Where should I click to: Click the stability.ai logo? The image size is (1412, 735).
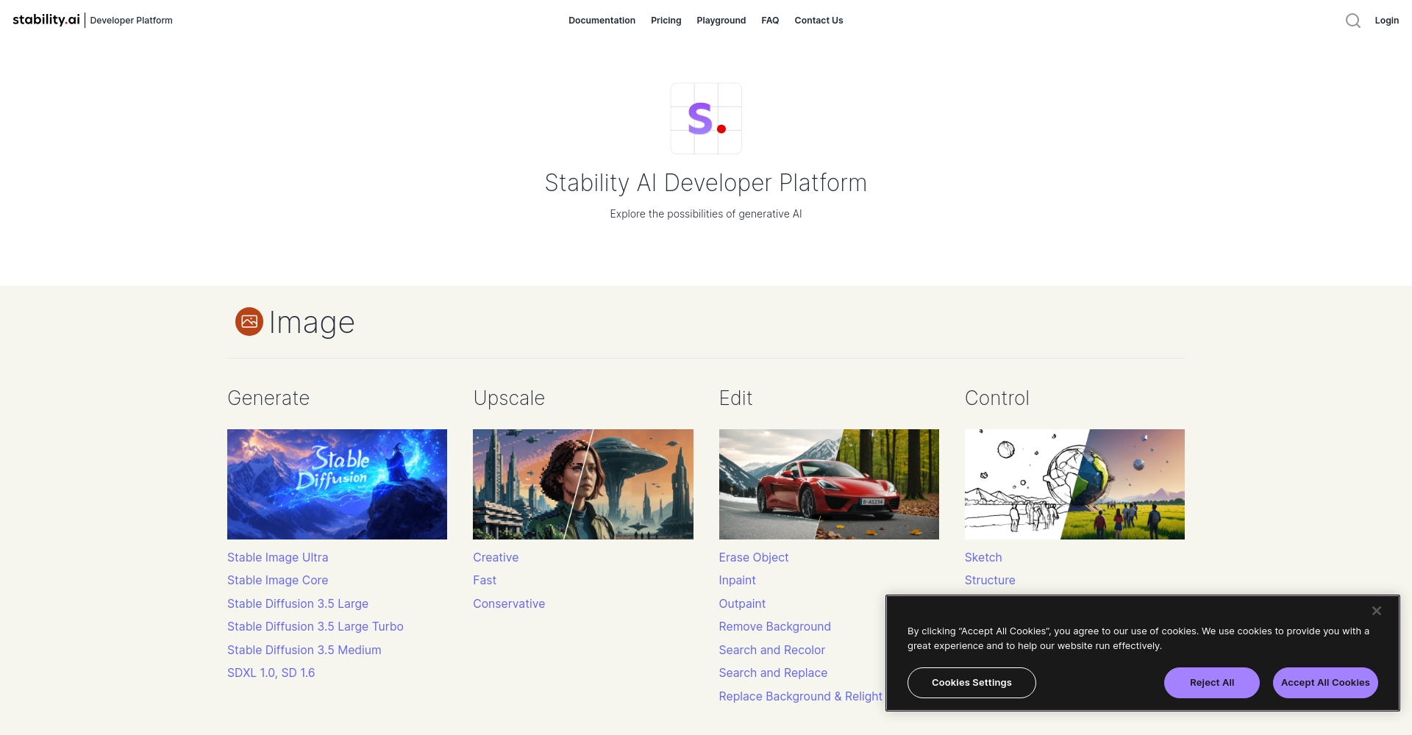[46, 20]
